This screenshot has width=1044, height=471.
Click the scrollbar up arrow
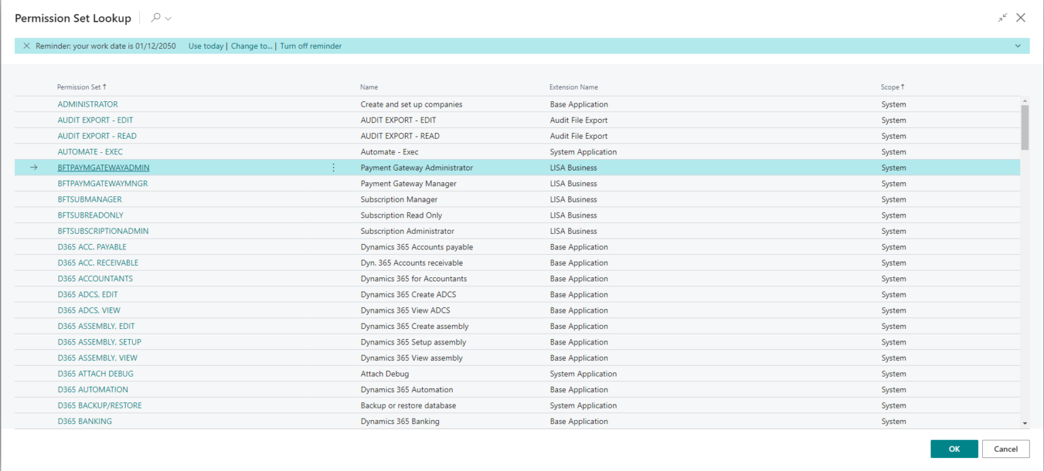1025,101
